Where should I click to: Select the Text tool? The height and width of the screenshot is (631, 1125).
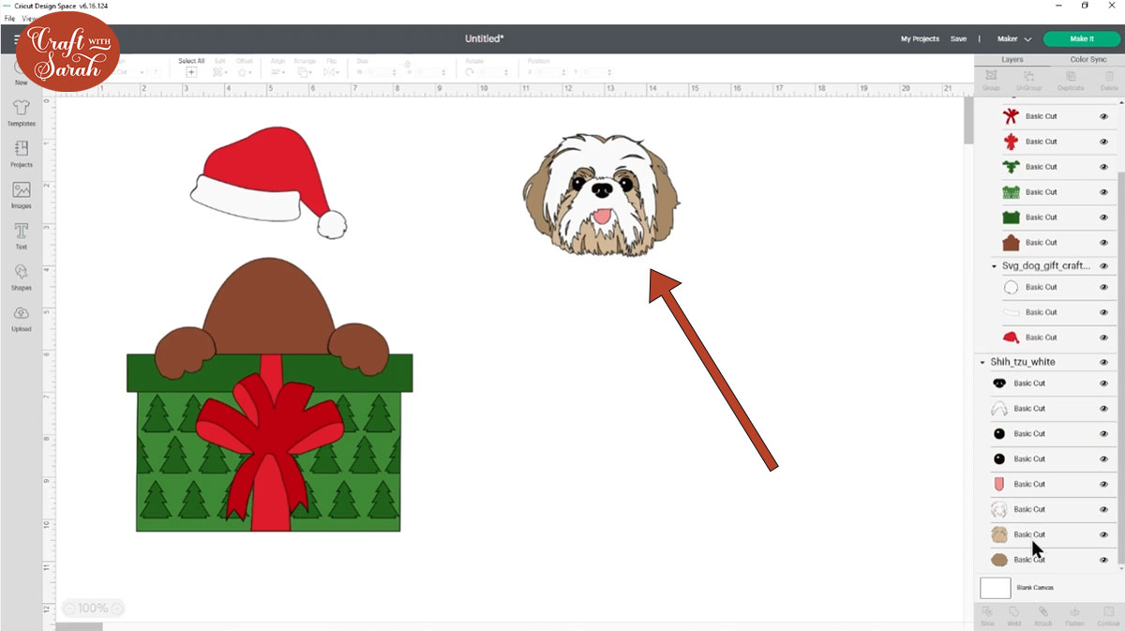click(21, 236)
